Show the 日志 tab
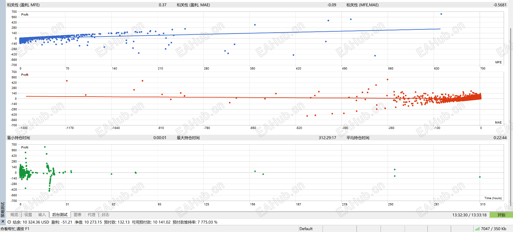 point(105,215)
